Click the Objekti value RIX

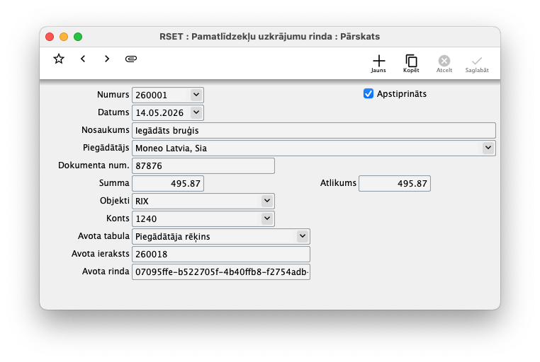[142, 202]
